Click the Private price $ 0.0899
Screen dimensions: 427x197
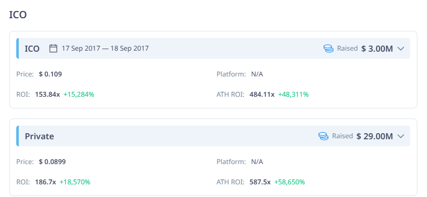click(52, 162)
